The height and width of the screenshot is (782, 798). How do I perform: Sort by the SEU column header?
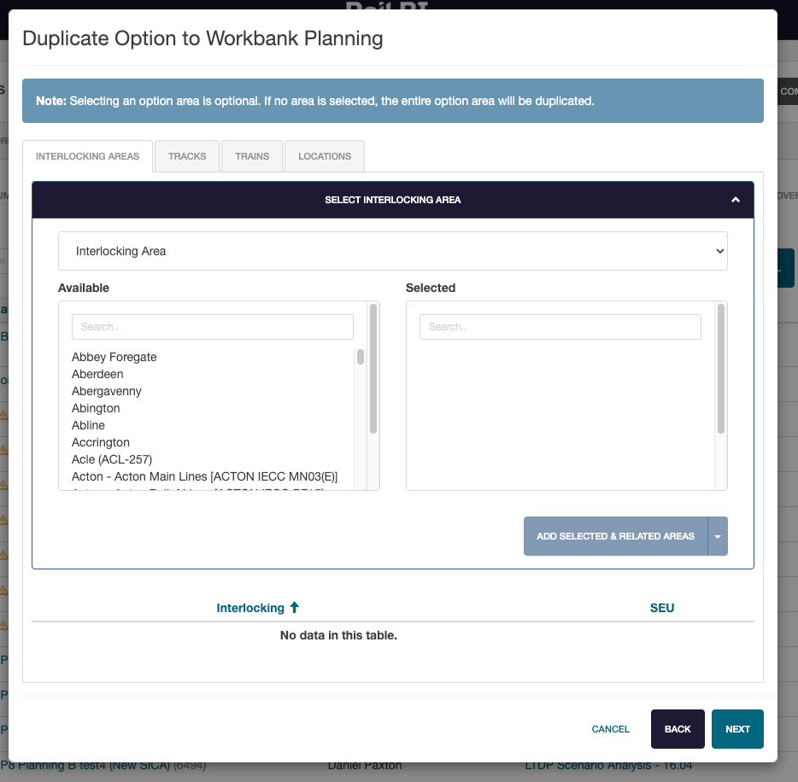pos(661,608)
